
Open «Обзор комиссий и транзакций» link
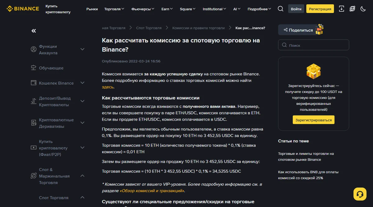[x=152, y=191]
